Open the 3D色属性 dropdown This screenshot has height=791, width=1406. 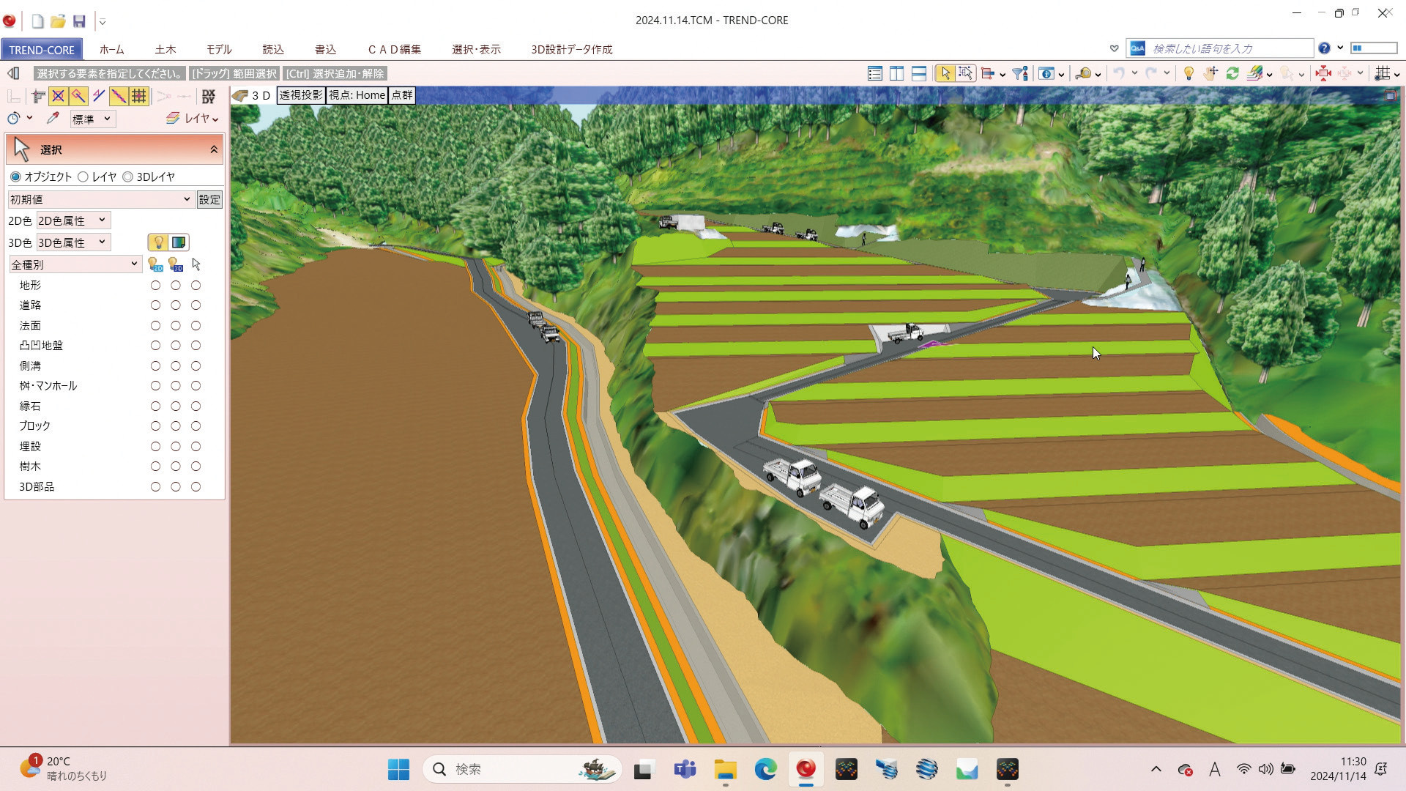point(73,242)
